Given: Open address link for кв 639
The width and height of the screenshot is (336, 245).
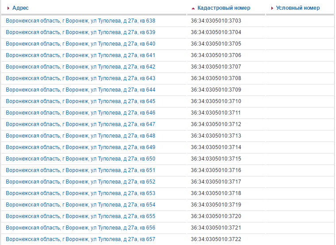Looking at the screenshot, I should (81, 32).
